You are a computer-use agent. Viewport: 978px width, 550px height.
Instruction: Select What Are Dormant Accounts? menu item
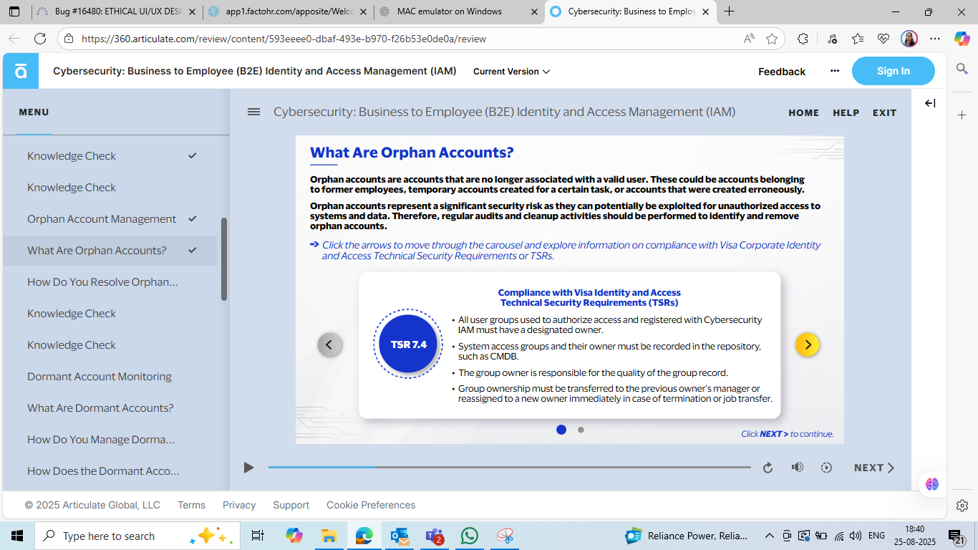(x=110, y=408)
